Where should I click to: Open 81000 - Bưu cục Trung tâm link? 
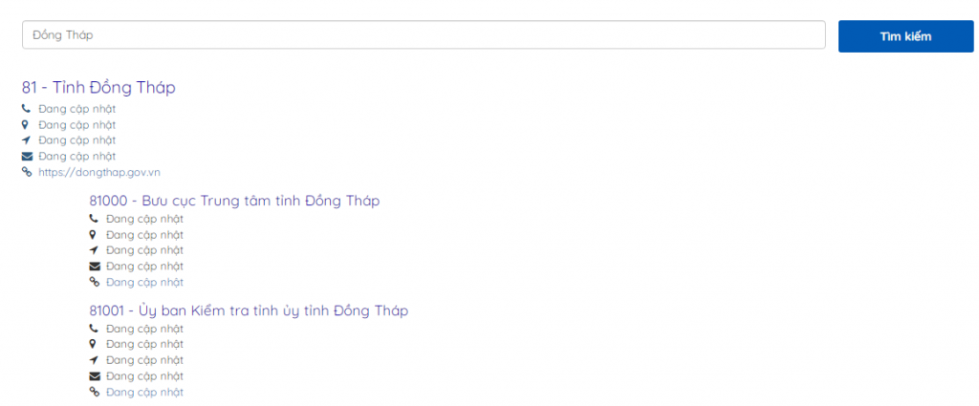[x=234, y=201]
